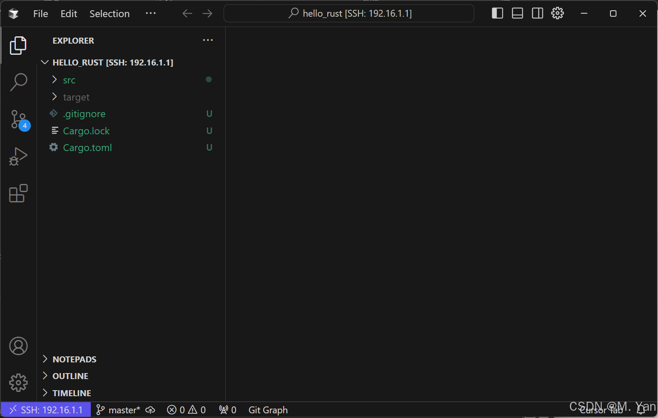658x418 pixels.
Task: Select the Run and Debug icon
Action: click(x=19, y=156)
